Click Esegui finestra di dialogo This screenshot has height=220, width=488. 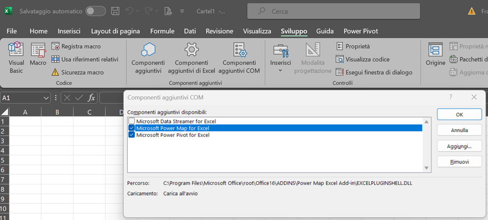point(374,72)
